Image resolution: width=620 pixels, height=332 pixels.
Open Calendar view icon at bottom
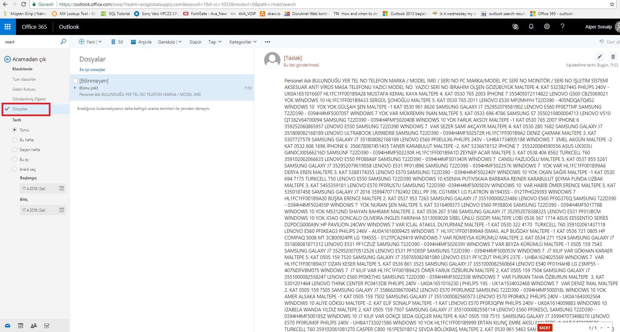coord(21,326)
